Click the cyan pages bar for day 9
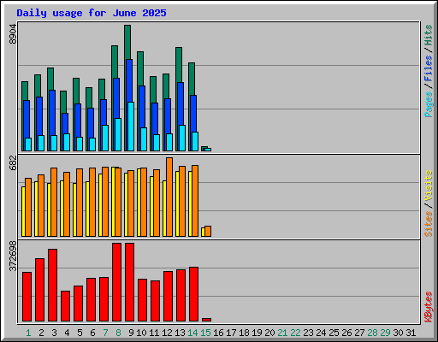The width and height of the screenshot is (438, 342). (131, 127)
